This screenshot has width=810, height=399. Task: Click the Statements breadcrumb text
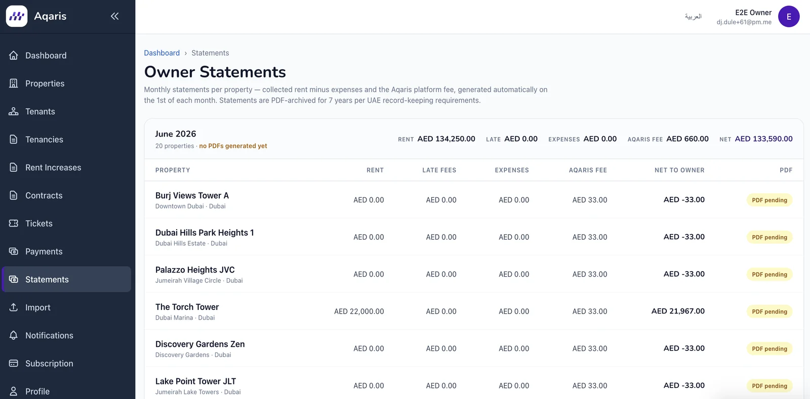[x=210, y=53]
